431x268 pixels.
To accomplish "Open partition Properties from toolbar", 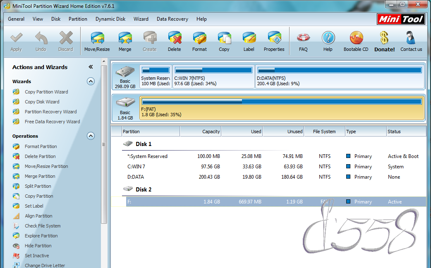I will pos(274,41).
